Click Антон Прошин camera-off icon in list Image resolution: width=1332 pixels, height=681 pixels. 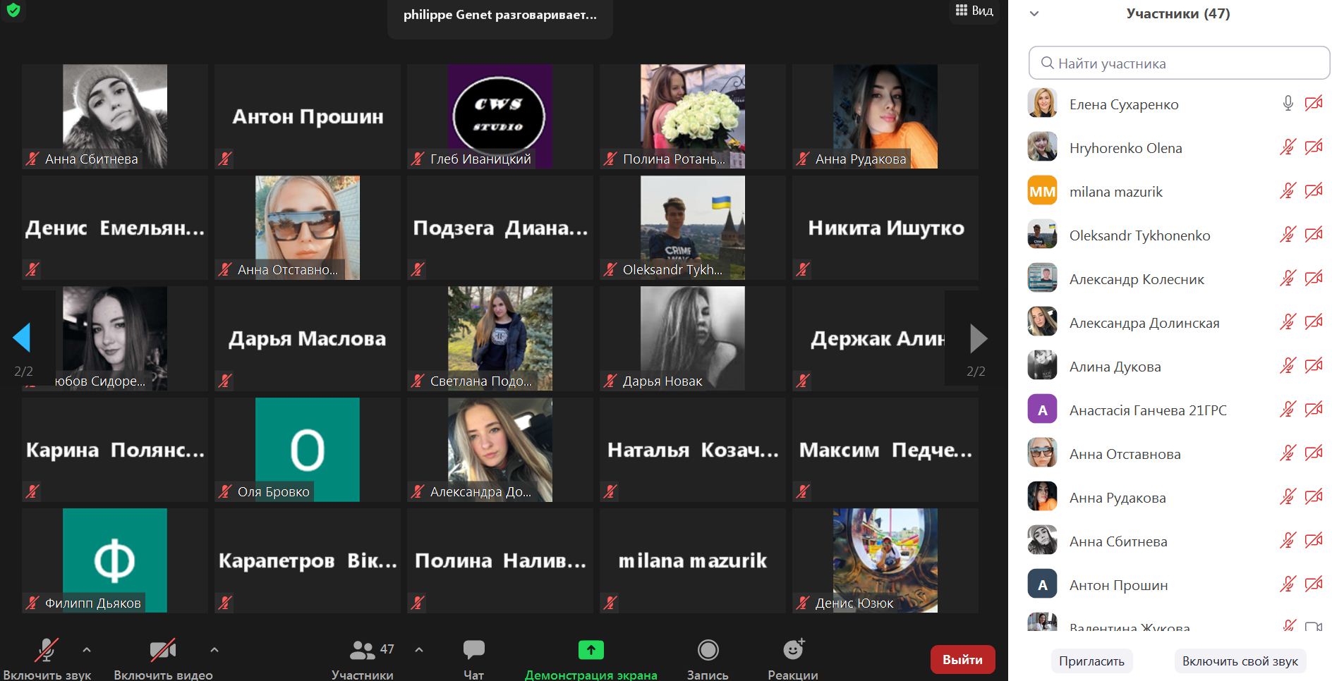(1314, 585)
